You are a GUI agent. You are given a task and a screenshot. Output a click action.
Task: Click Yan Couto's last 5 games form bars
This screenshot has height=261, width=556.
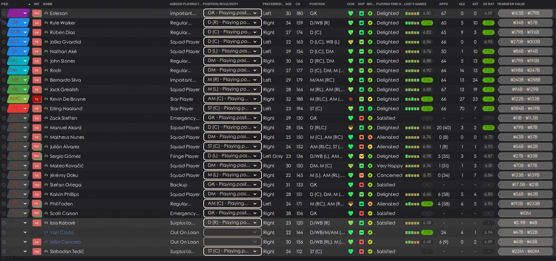412,233
